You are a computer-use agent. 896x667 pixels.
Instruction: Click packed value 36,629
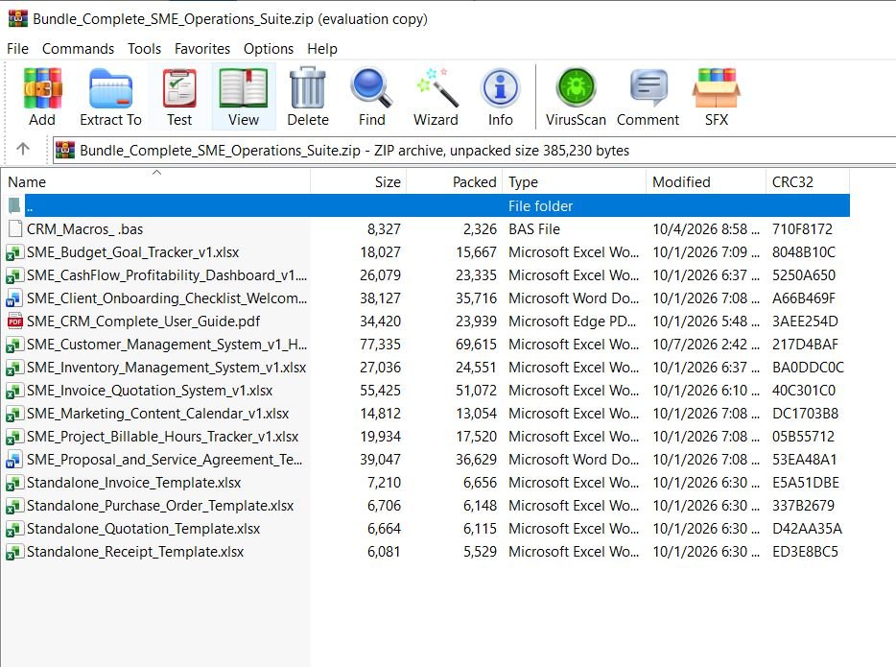click(x=476, y=460)
